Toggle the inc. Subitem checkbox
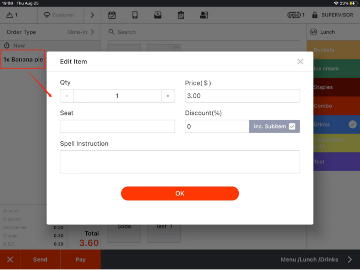Screen dimensions: 360x270 pyautogui.click(x=293, y=126)
